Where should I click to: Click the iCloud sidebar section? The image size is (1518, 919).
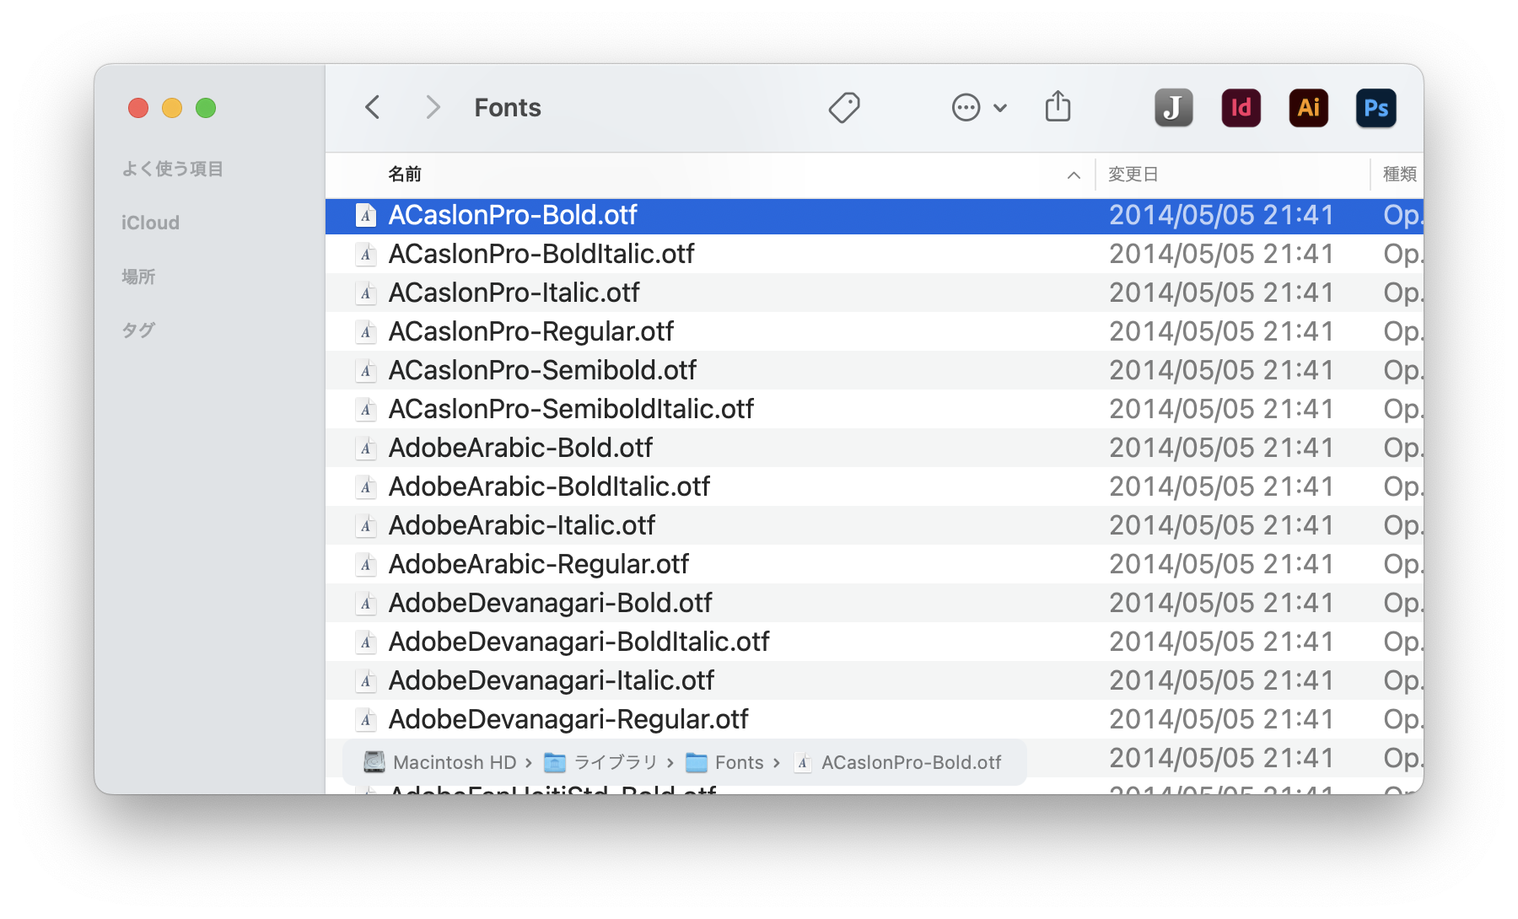pyautogui.click(x=150, y=223)
